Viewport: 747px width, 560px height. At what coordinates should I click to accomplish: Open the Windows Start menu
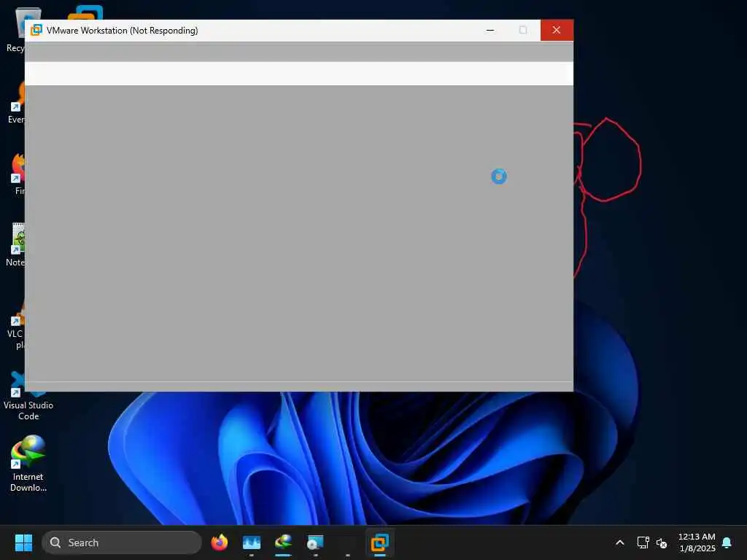[x=23, y=542]
